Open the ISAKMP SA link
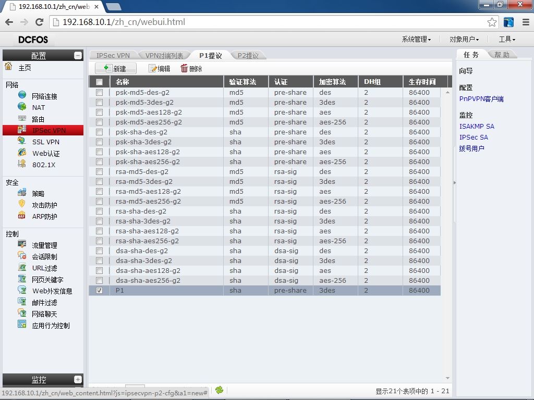The width and height of the screenshot is (534, 400). 477,127
